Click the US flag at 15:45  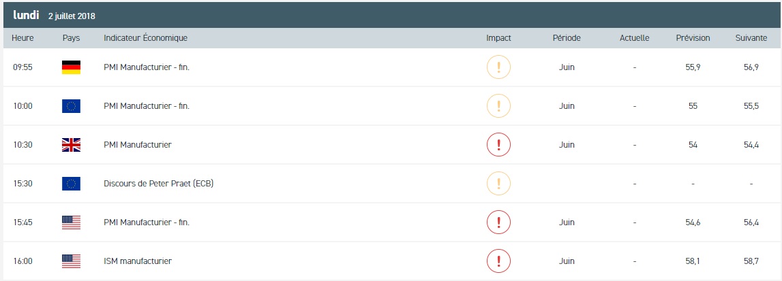[71, 222]
